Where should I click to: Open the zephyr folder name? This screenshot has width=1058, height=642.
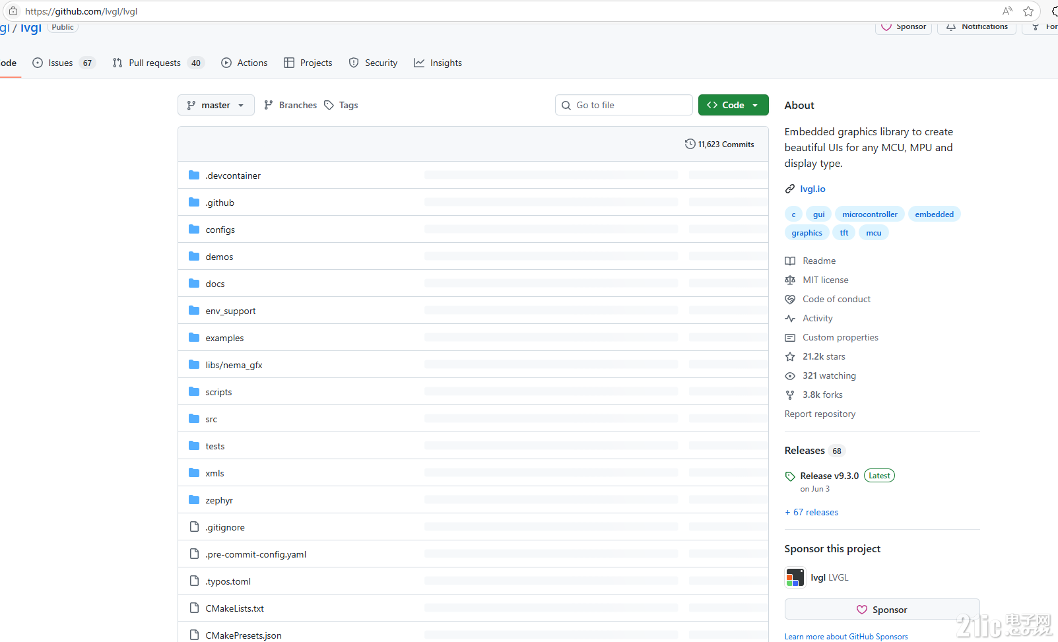[x=219, y=500]
